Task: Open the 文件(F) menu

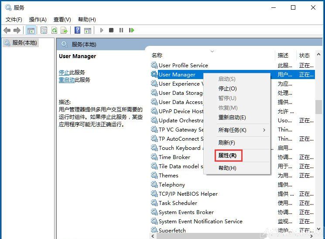Action: [x=14, y=20]
